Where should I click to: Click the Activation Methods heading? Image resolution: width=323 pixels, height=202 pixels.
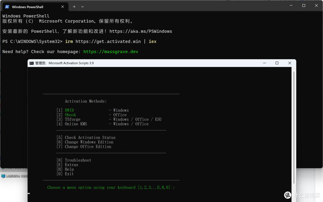[86, 101]
